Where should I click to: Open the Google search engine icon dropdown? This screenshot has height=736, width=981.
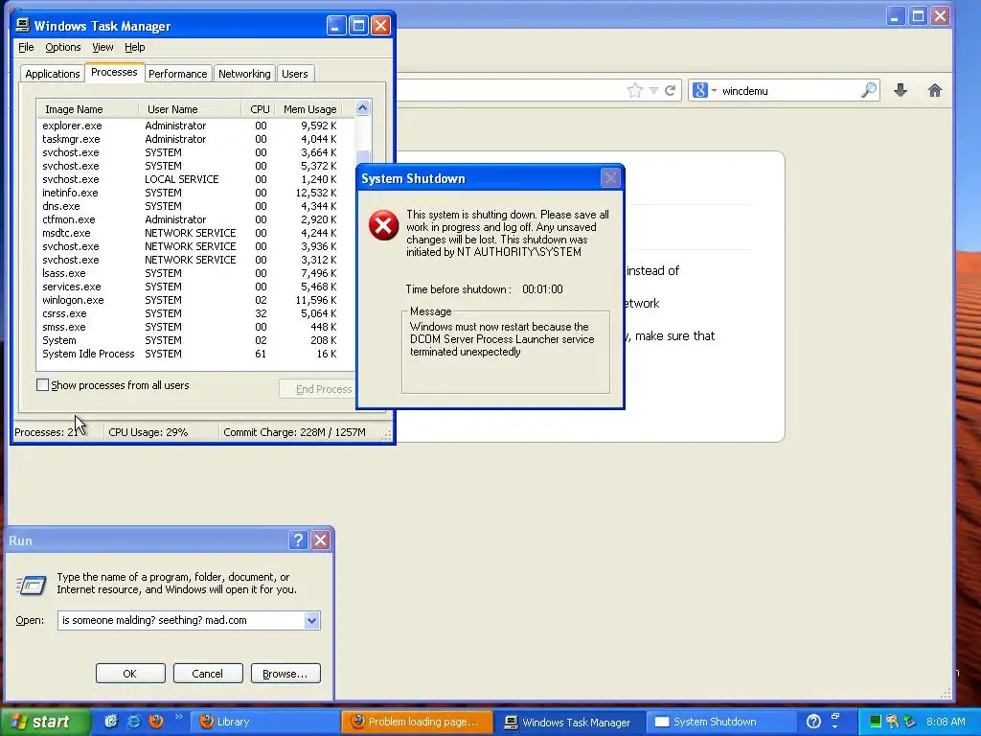(x=704, y=91)
